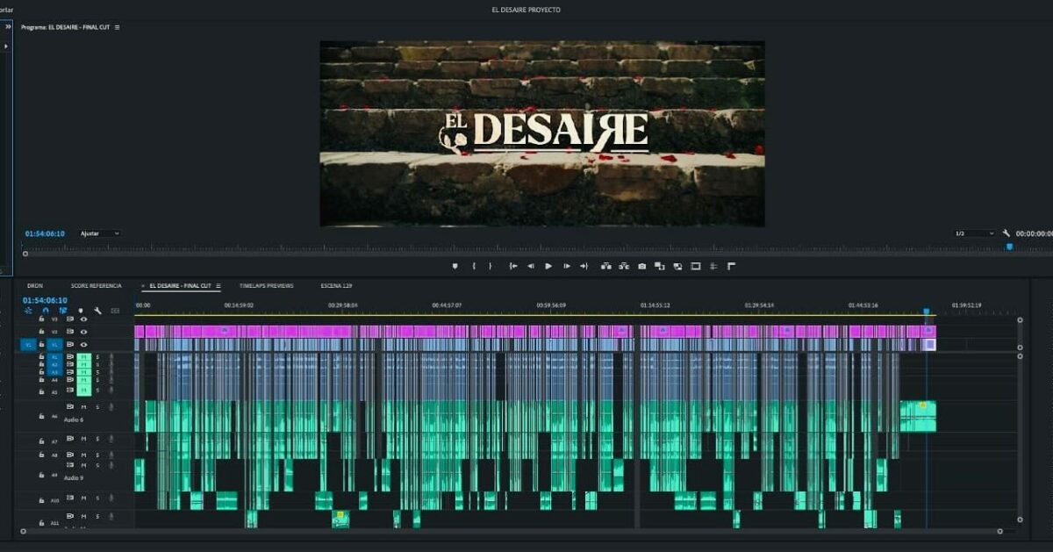The width and height of the screenshot is (1053, 552).
Task: Switch to the SCORE REFERENCIA tab
Action: click(96, 286)
